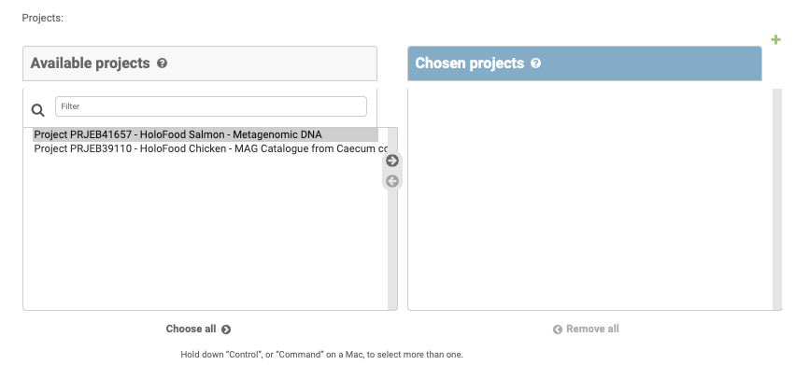Click the Chosen projects list scrollbar
Image resolution: width=795 pixels, height=365 pixels.
pos(777,199)
